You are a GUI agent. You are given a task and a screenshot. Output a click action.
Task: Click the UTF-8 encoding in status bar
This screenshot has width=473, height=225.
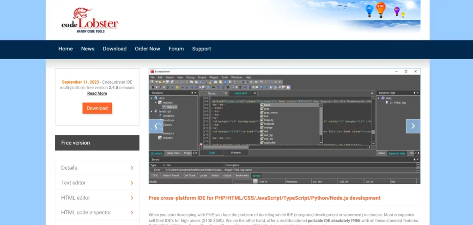[264, 182]
